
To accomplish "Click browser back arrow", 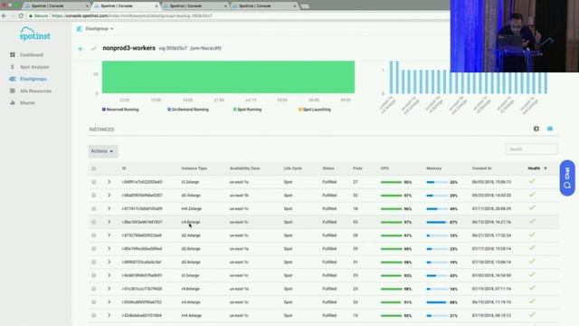I will [x=4, y=16].
